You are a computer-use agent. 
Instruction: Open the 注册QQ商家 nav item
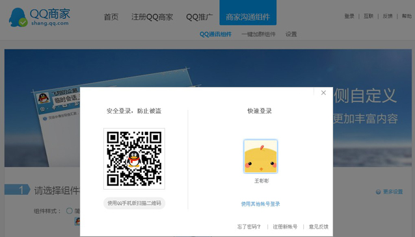[x=152, y=17]
